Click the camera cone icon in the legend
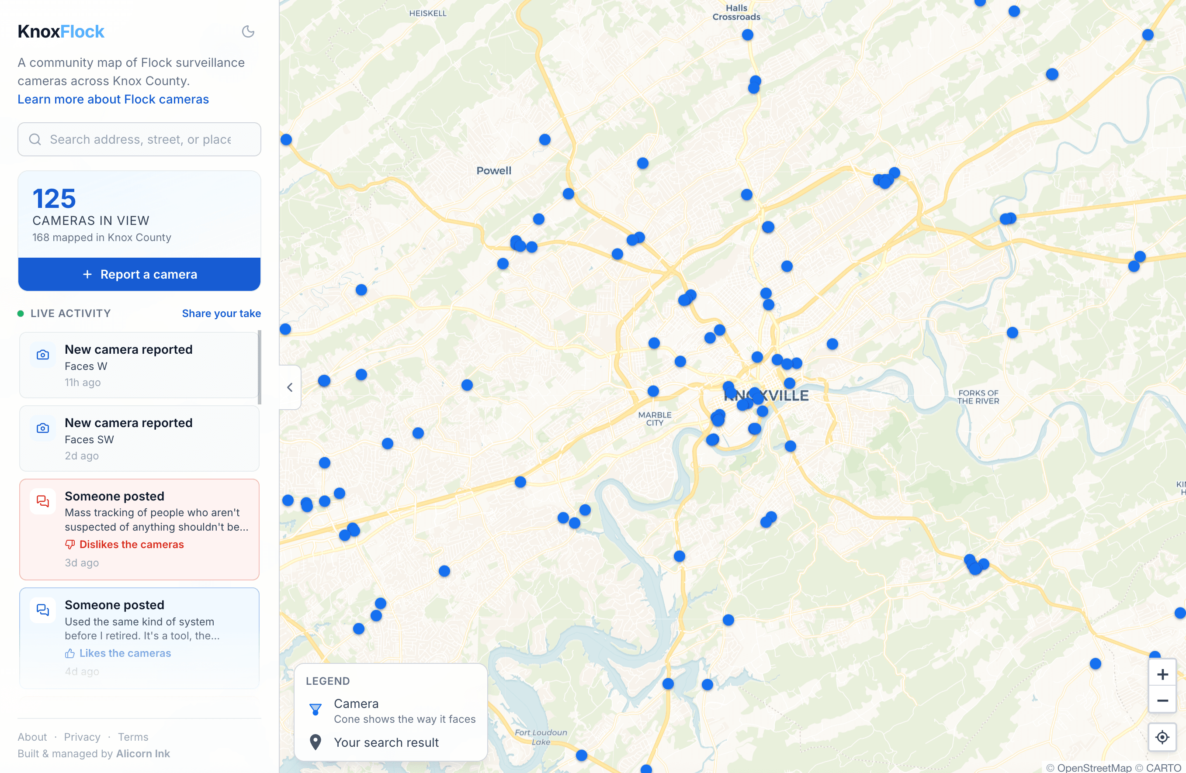This screenshot has width=1186, height=773. click(x=316, y=709)
